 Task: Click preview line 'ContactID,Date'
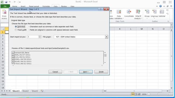[x=22, y=53]
